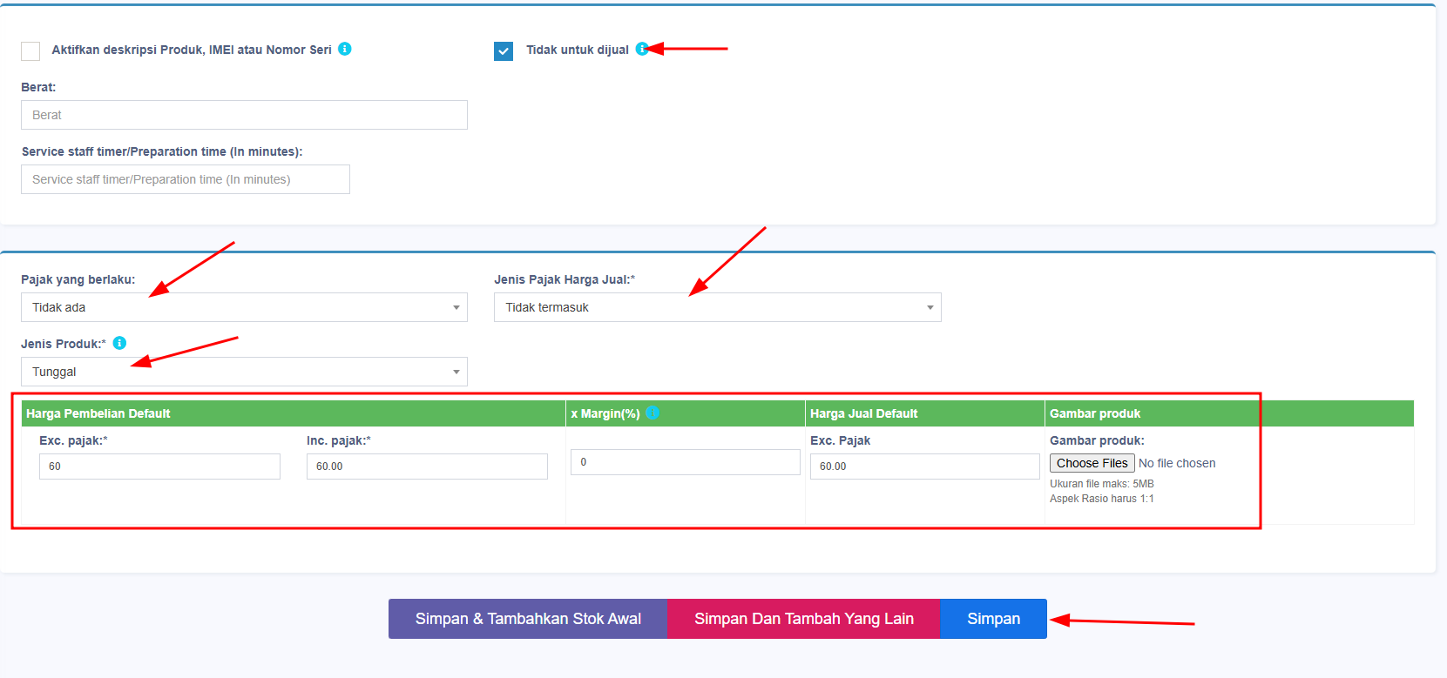
Task: Click the 'Berat:' label
Action: 38,87
